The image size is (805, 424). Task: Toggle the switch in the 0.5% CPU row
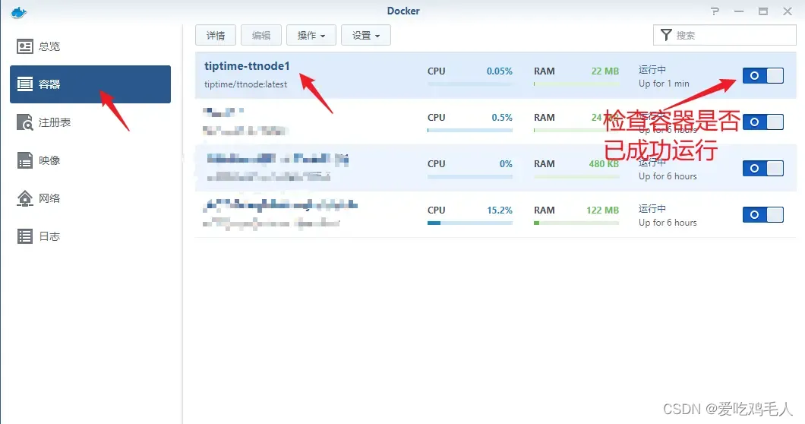(x=763, y=122)
